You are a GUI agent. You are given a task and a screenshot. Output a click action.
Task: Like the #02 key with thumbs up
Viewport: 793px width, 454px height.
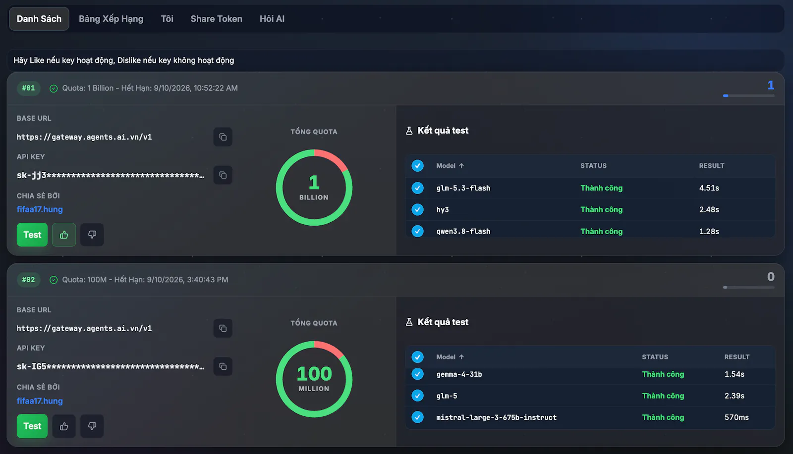click(64, 426)
